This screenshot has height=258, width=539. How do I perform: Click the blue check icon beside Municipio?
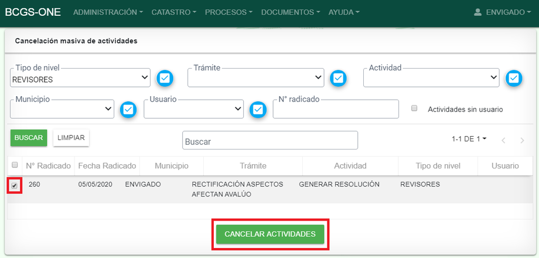coord(129,110)
